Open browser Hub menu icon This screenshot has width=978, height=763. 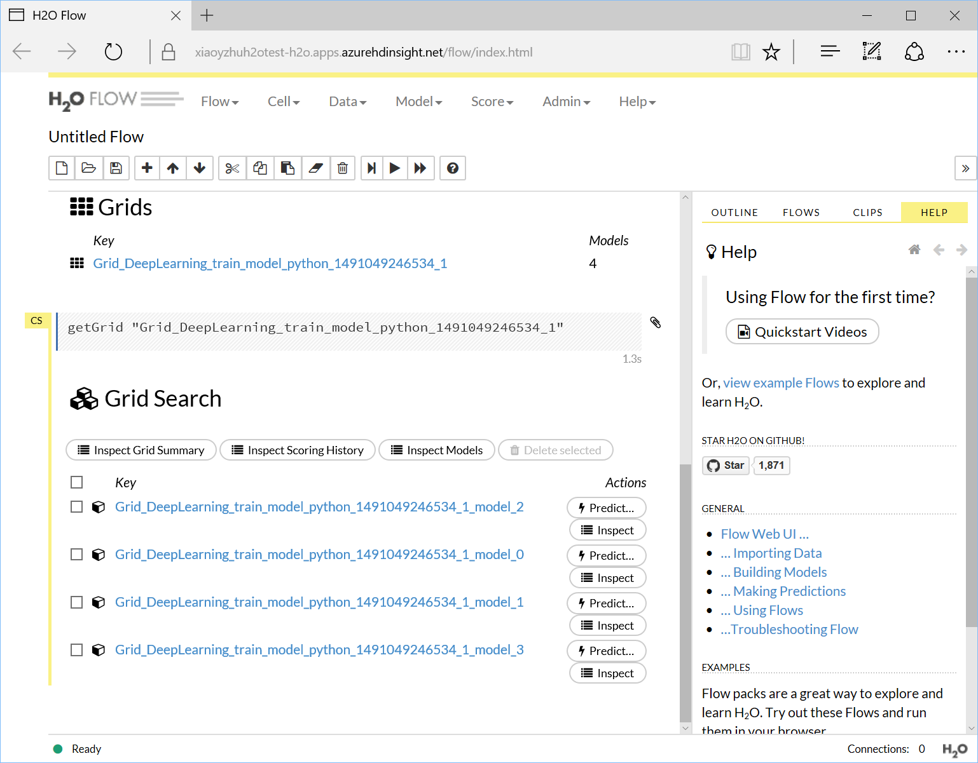tap(830, 51)
